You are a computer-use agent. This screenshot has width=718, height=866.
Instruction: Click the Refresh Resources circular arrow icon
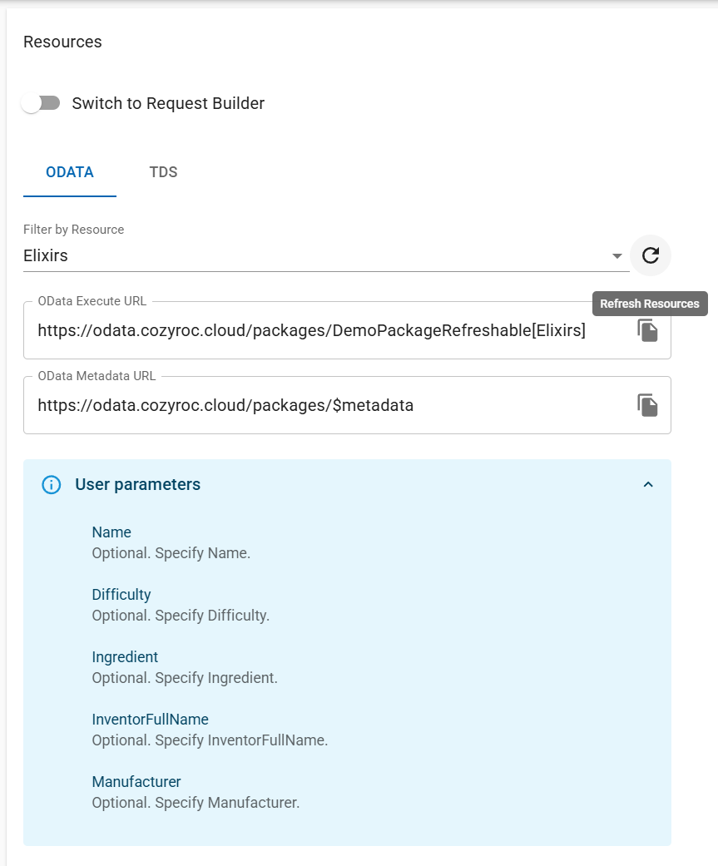650,255
